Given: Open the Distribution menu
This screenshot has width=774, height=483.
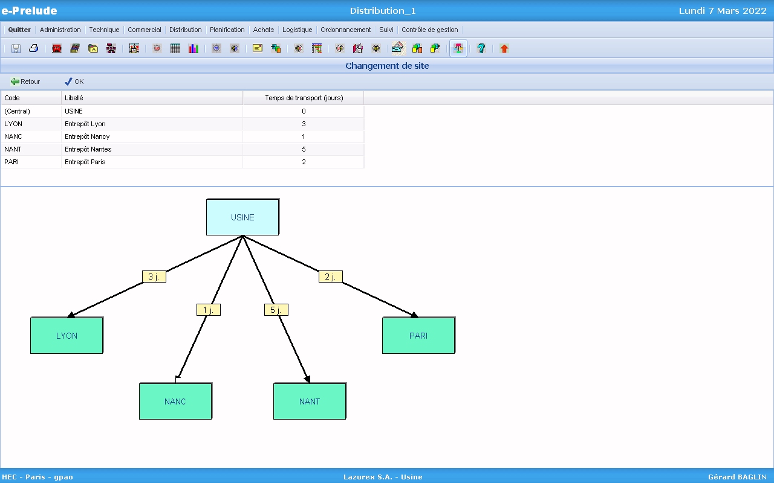Looking at the screenshot, I should [x=185, y=30].
